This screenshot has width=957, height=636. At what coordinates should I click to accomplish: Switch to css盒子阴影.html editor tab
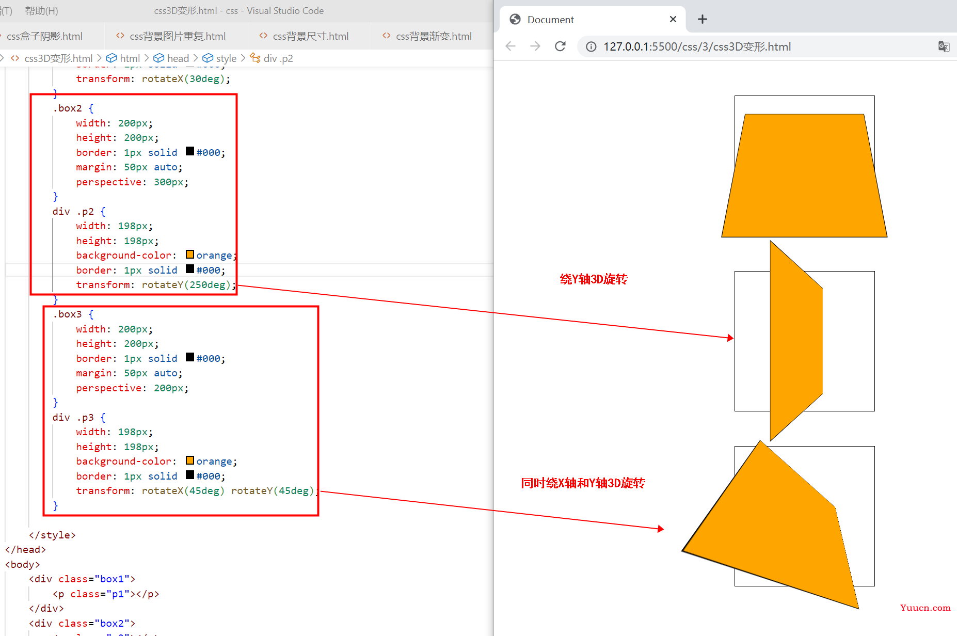click(44, 36)
